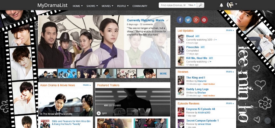Open the SHOWS menu dropdown
Image resolution: width=275 pixels, height=128 pixels.
coord(92,6)
